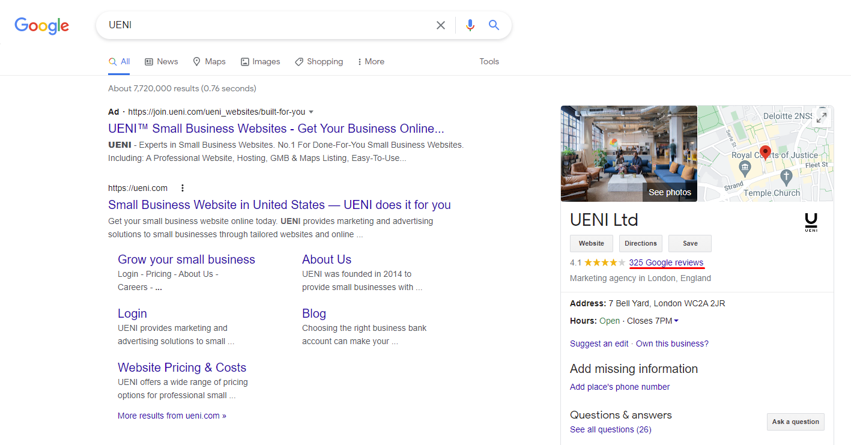Click the Google logo
Screen dimensions: 851x445
point(41,25)
